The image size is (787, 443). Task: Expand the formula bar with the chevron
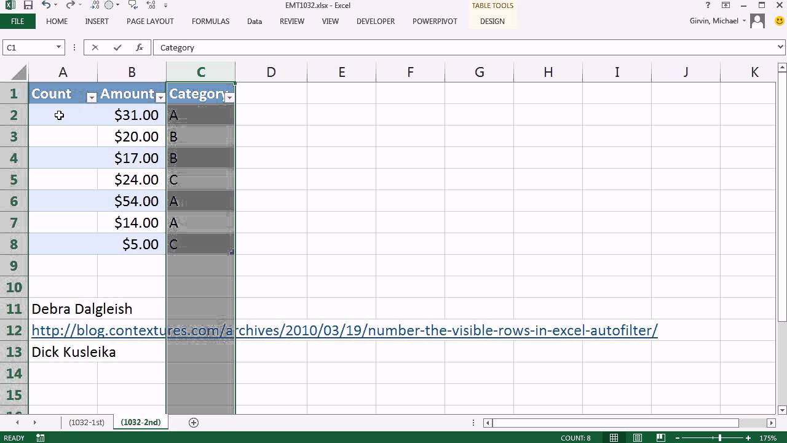pyautogui.click(x=781, y=47)
